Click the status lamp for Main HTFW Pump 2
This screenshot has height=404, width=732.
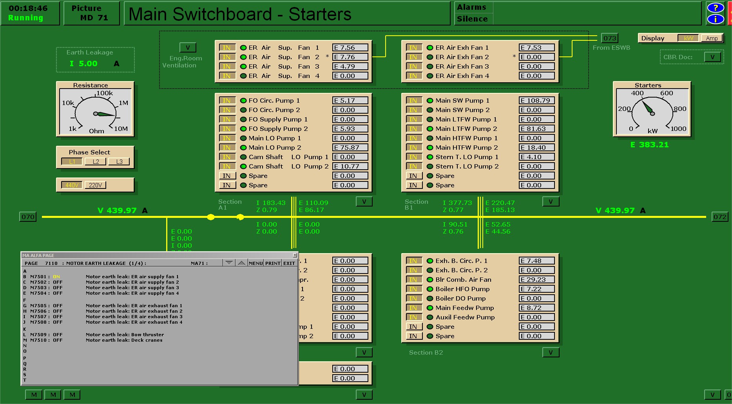pyautogui.click(x=430, y=148)
